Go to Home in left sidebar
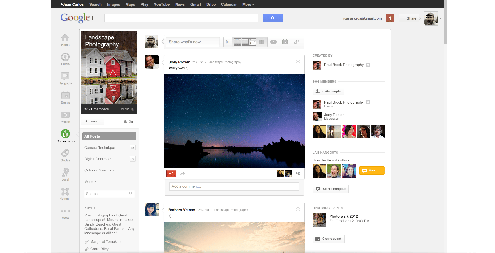Screen dimensions: 495x253 click(x=65, y=40)
